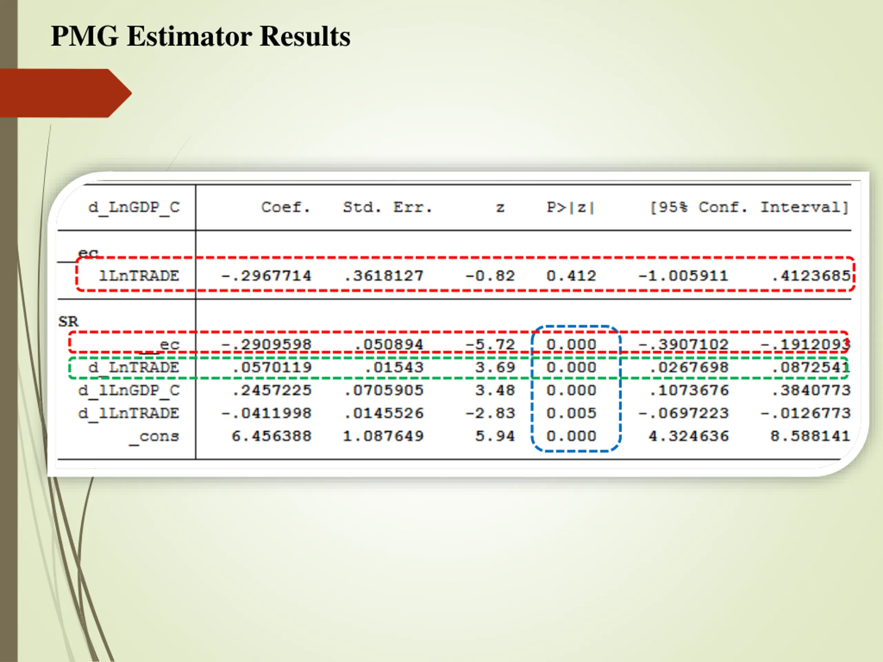Click the lower bound -1.005911
The height and width of the screenshot is (662, 883).
(x=683, y=276)
